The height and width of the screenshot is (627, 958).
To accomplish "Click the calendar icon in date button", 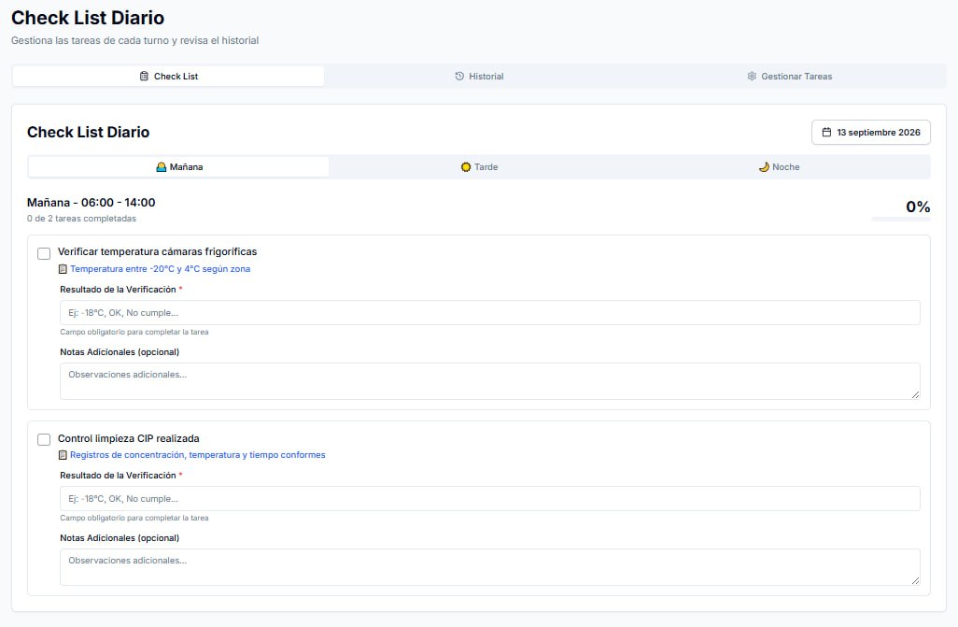I will [x=826, y=132].
